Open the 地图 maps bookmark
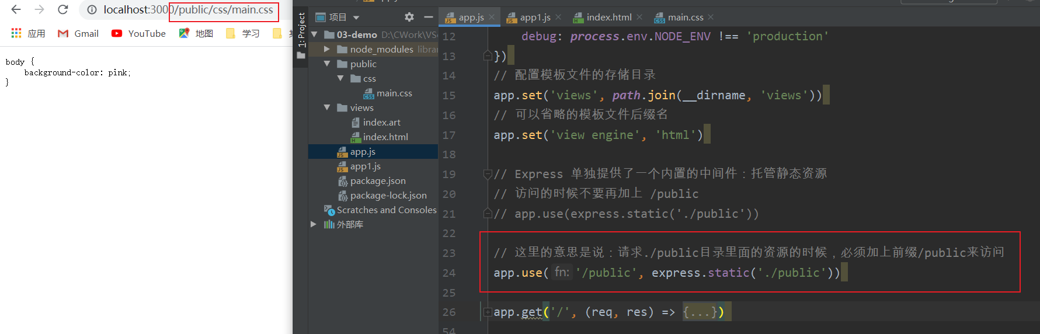Screen dimensions: 1040x334 click(196, 33)
